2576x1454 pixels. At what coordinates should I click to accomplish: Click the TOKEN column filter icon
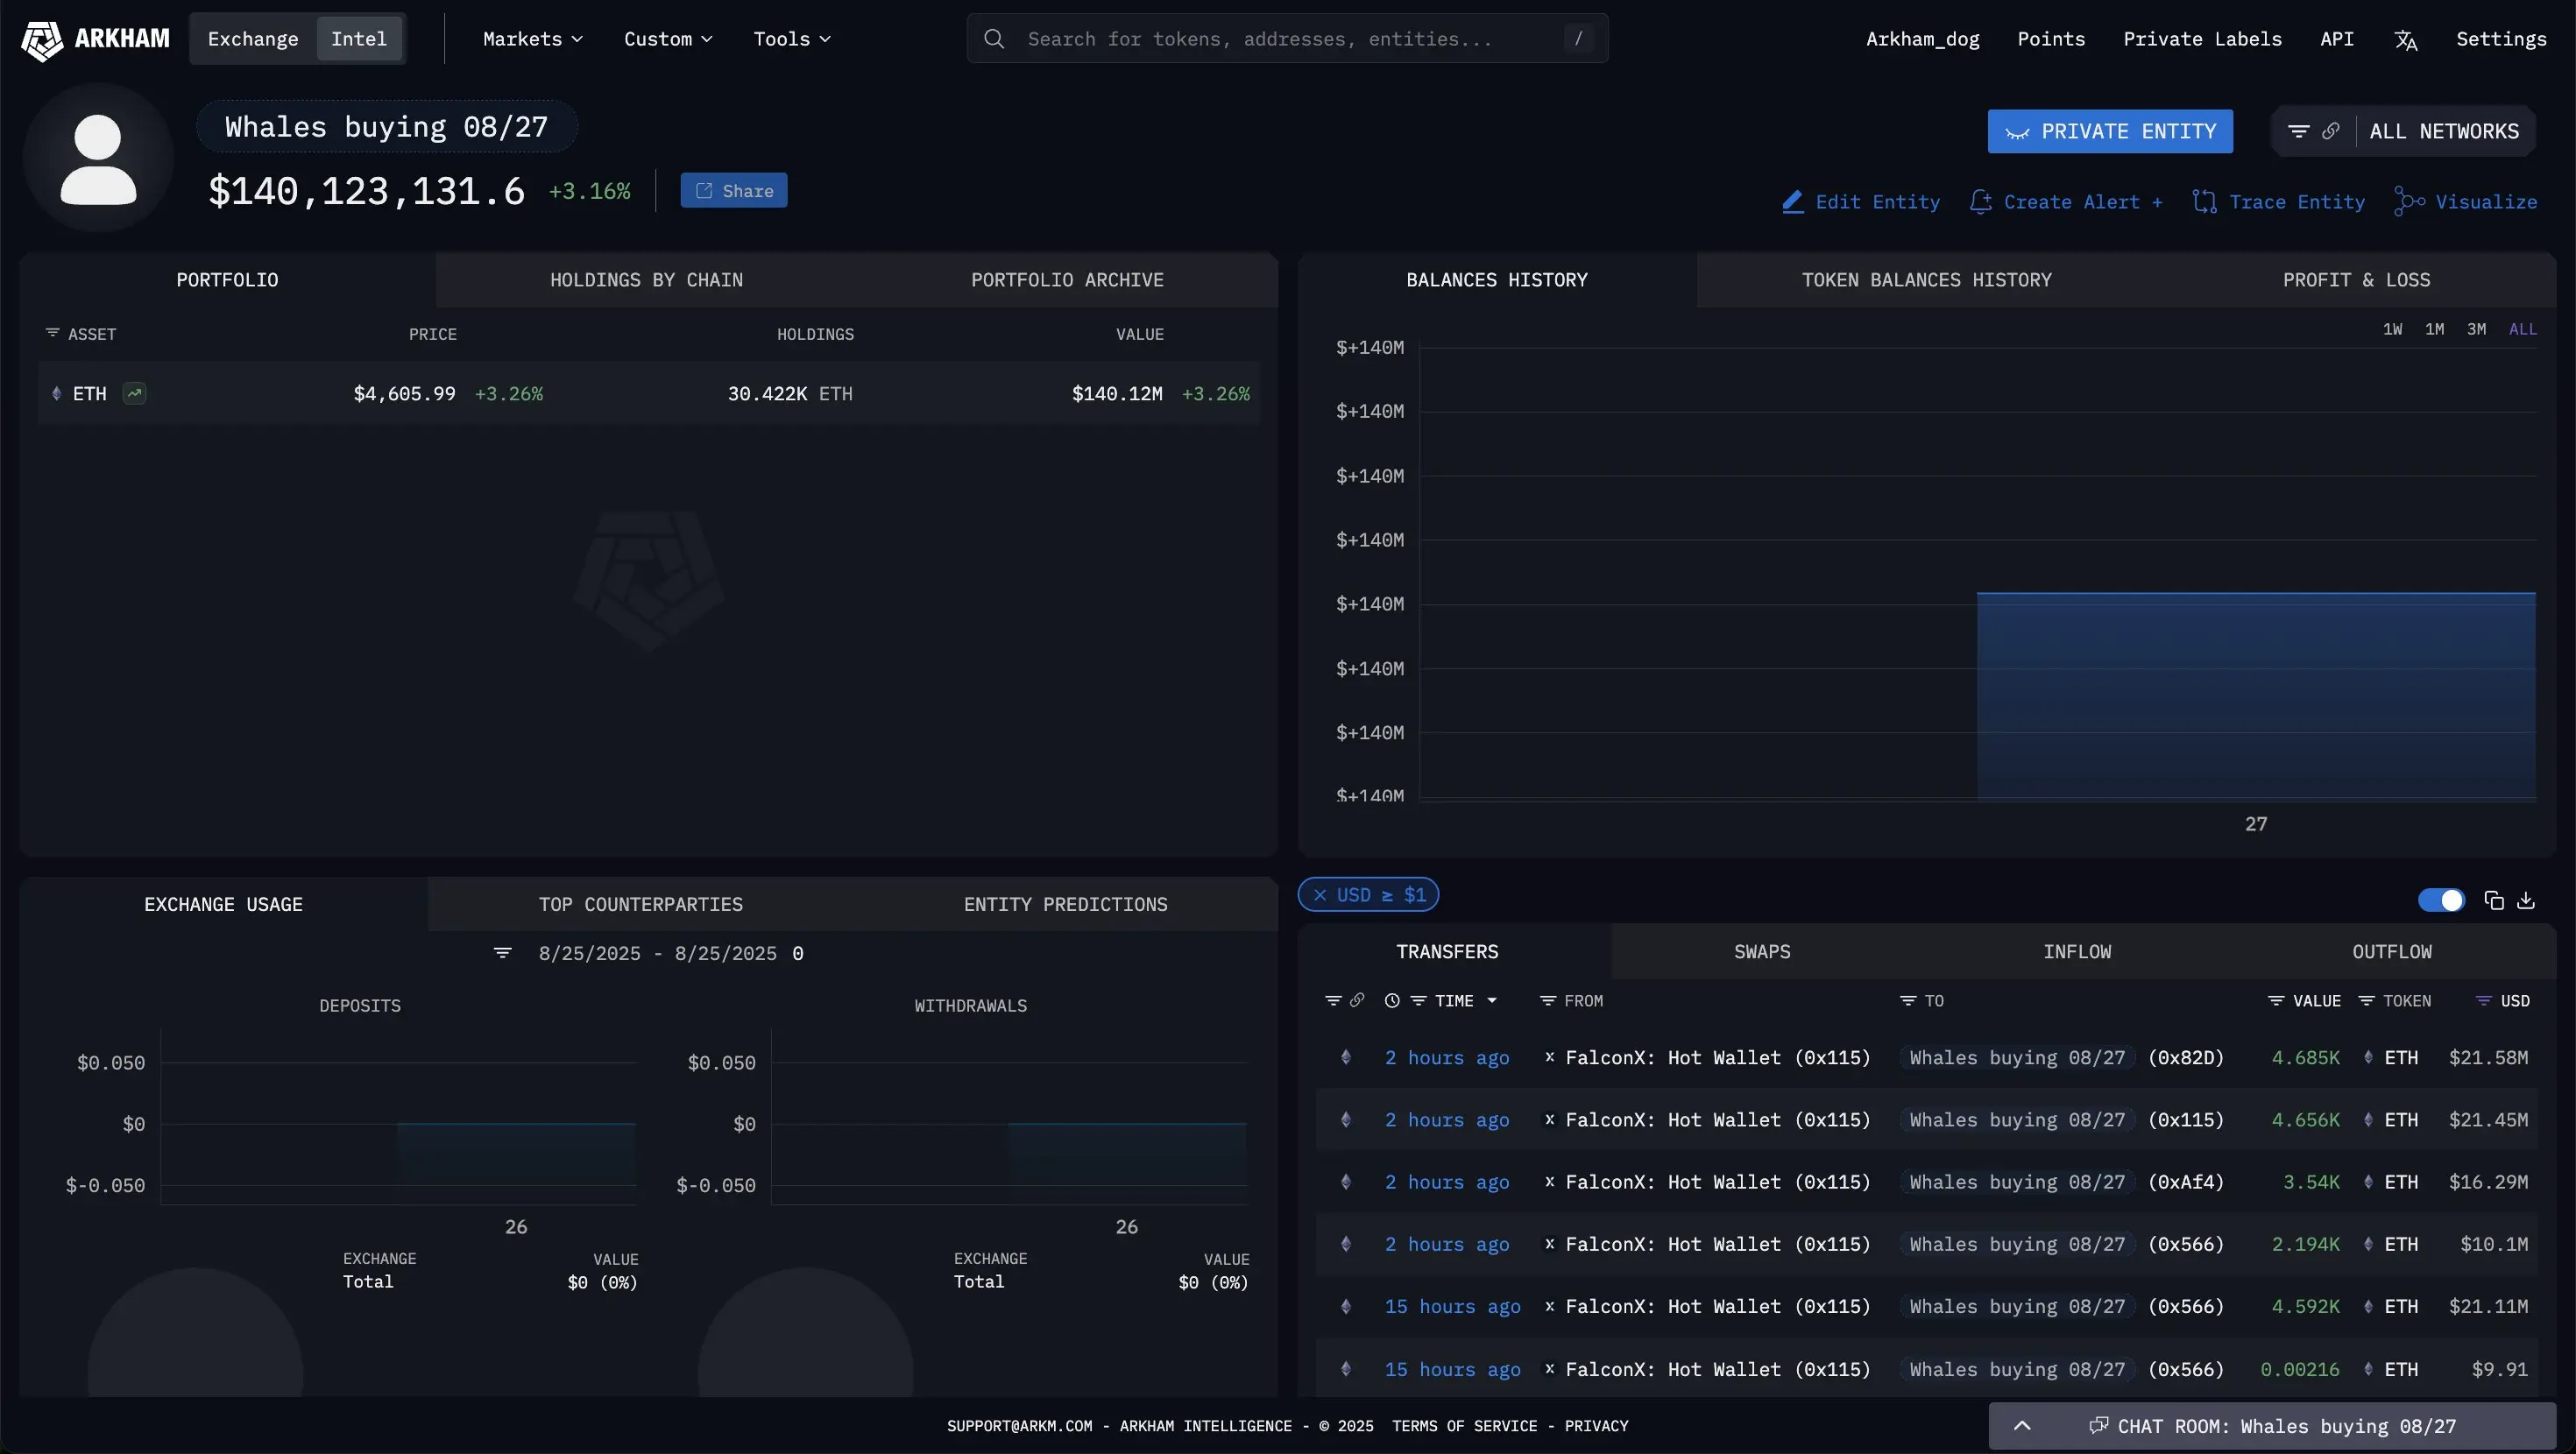click(x=2366, y=1001)
